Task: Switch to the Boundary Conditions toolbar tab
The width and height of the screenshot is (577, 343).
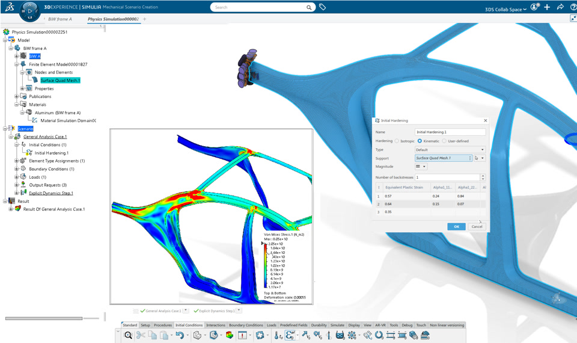Action: 246,325
